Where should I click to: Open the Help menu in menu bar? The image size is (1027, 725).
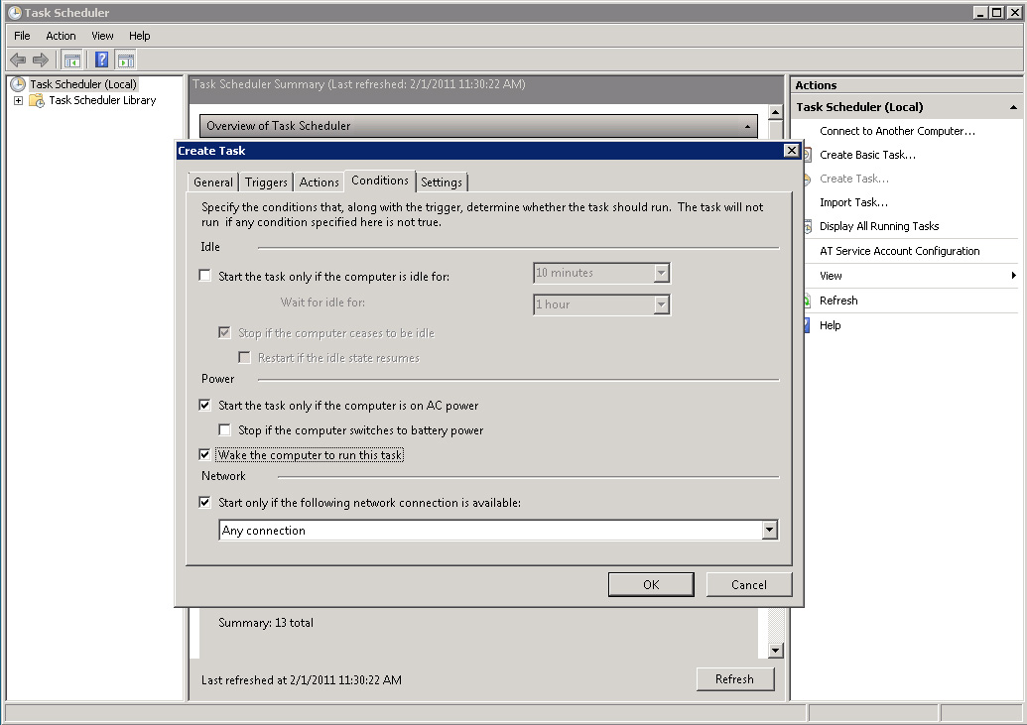pos(140,36)
